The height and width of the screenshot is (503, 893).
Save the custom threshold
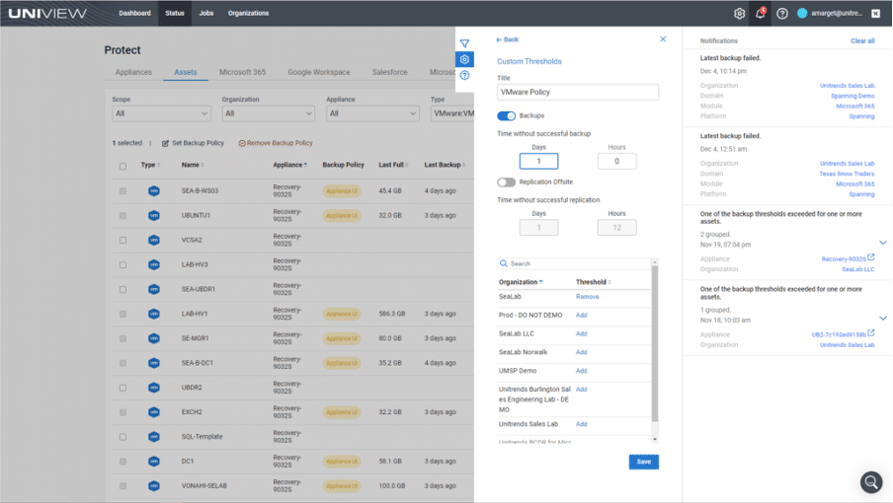(643, 463)
